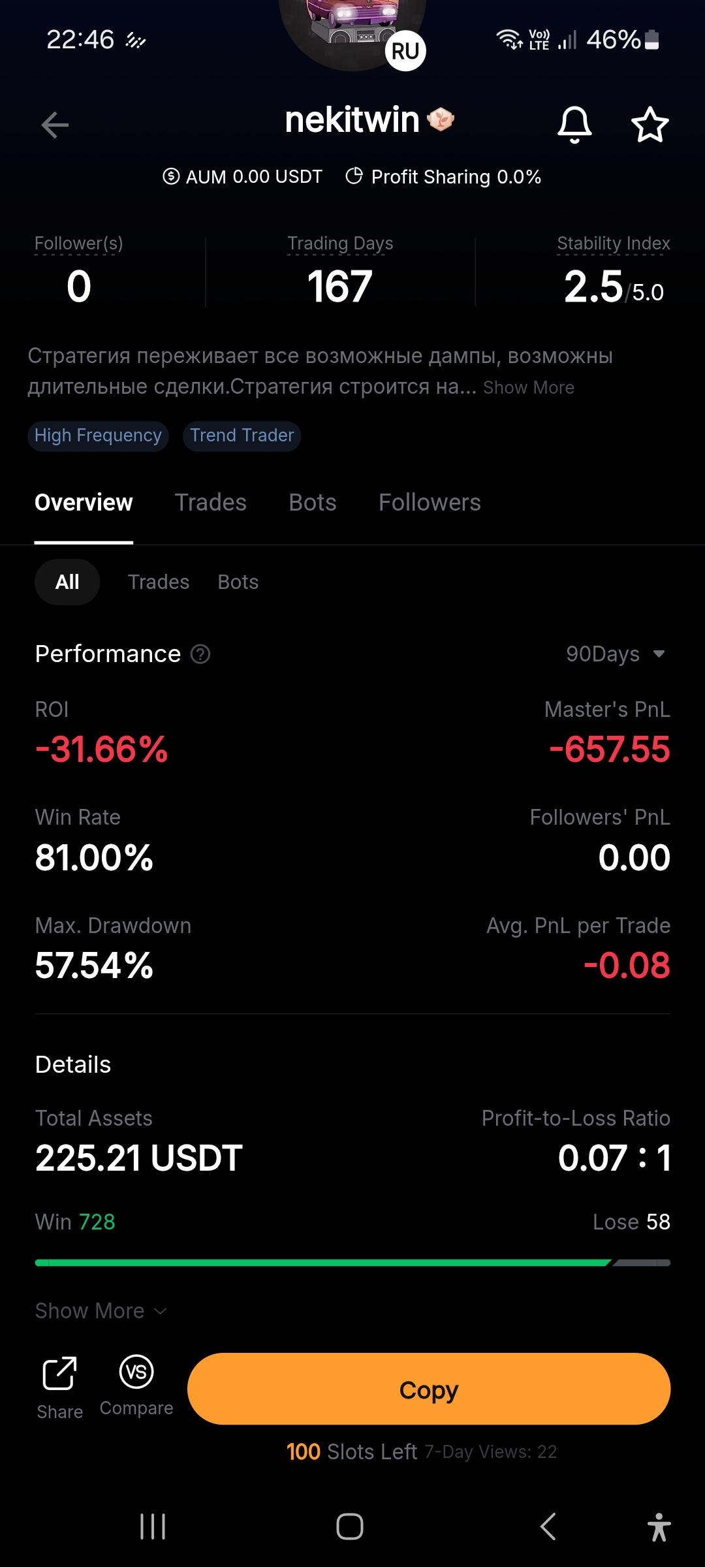Viewport: 705px width, 1567px height.
Task: Open the Performance help question icon
Action: [200, 654]
